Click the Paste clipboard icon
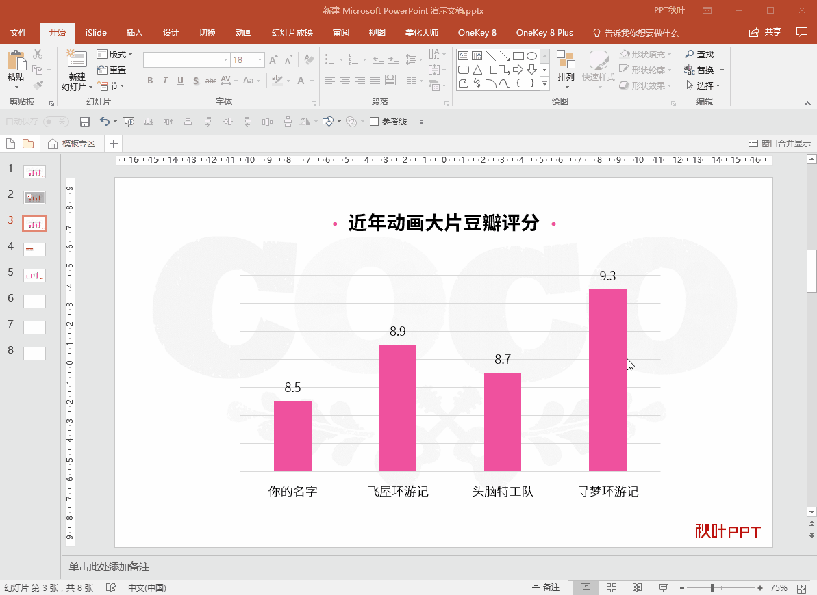The width and height of the screenshot is (817, 595). click(x=16, y=60)
